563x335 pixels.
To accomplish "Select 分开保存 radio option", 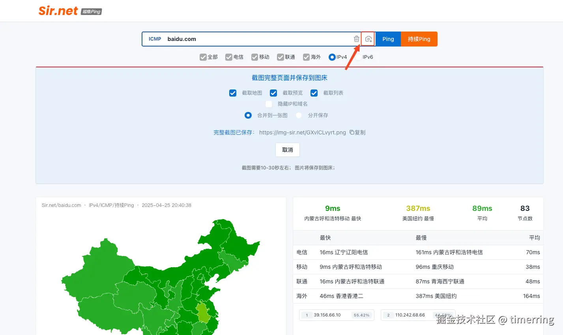I will tap(299, 115).
